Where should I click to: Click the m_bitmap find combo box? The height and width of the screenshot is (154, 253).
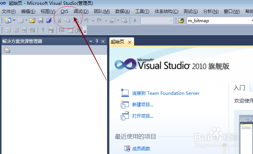click(x=220, y=21)
